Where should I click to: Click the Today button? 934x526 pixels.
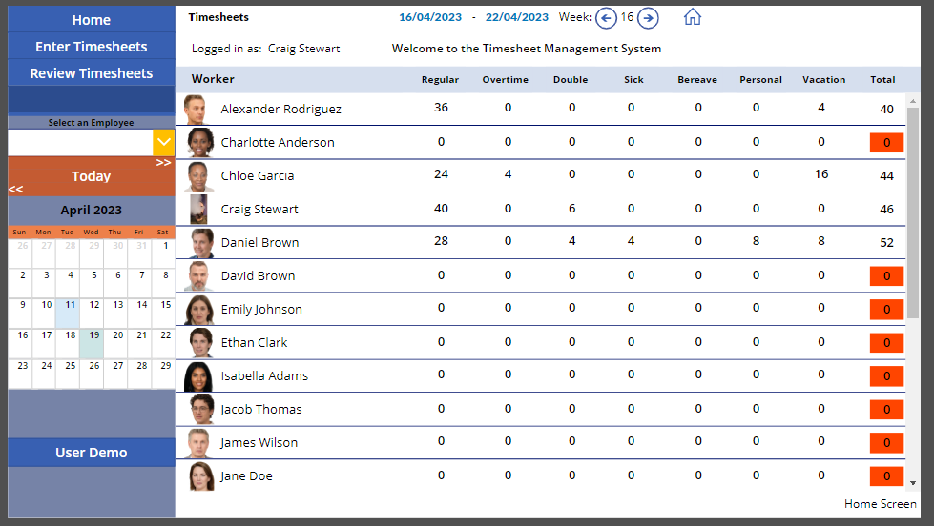point(92,176)
